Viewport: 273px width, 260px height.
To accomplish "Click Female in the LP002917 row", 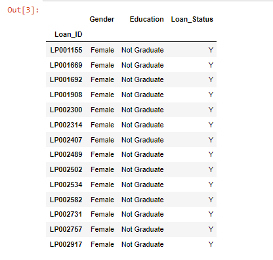I will (x=102, y=244).
